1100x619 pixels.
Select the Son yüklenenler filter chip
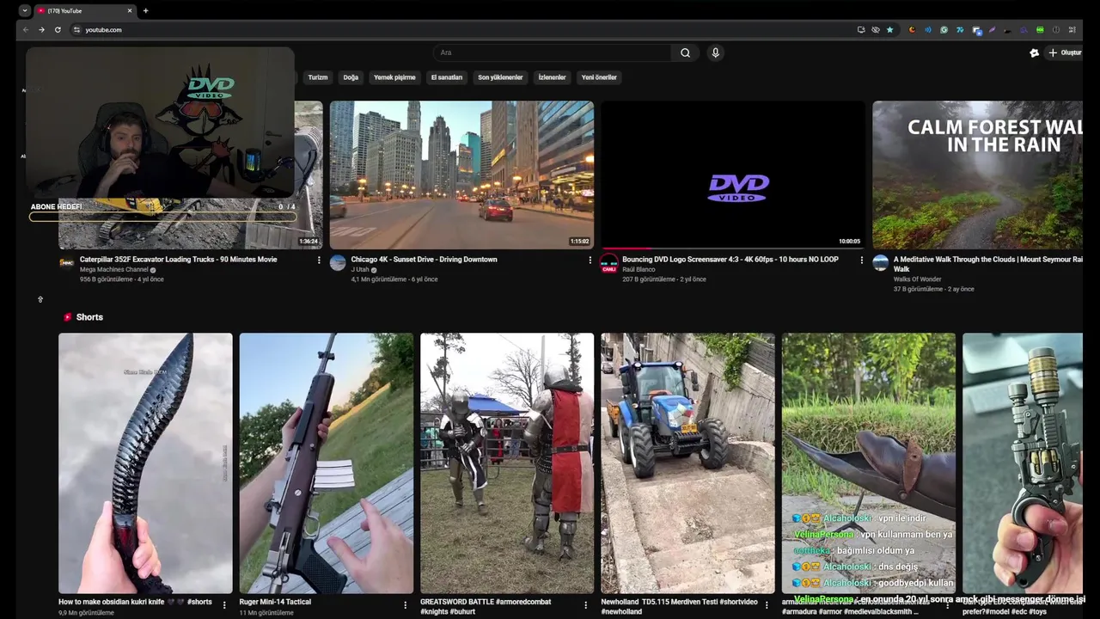(500, 77)
